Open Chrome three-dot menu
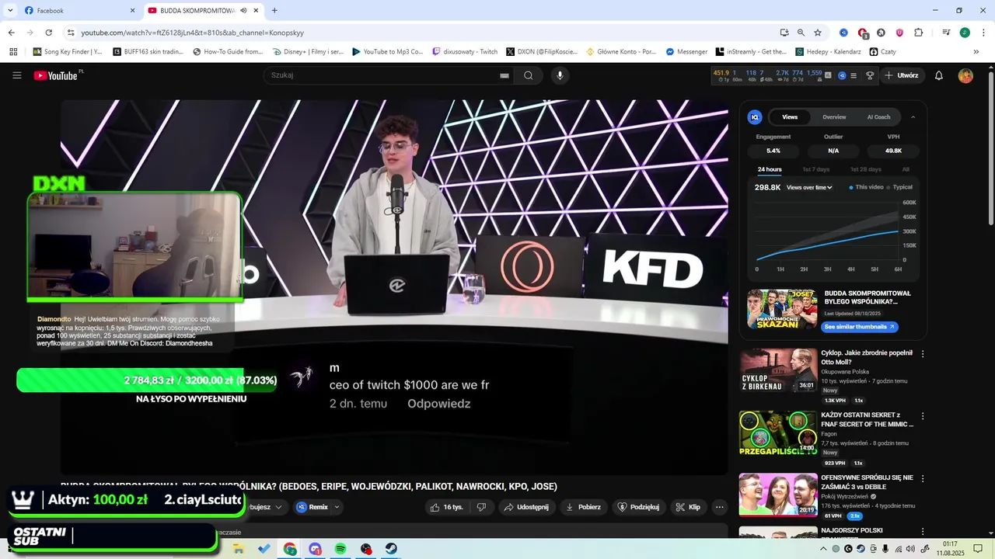Viewport: 995px width, 559px height. (983, 33)
